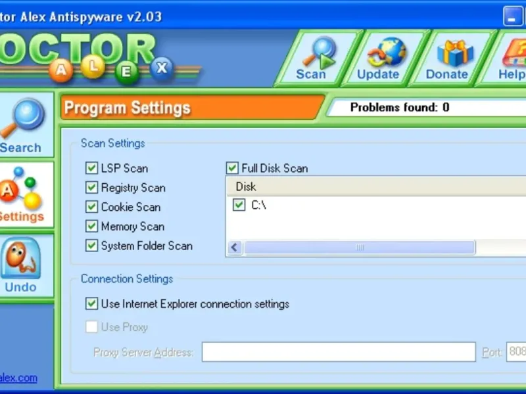This screenshot has height=394, width=526.
Task: Uncheck Registry Scan option
Action: [91, 187]
